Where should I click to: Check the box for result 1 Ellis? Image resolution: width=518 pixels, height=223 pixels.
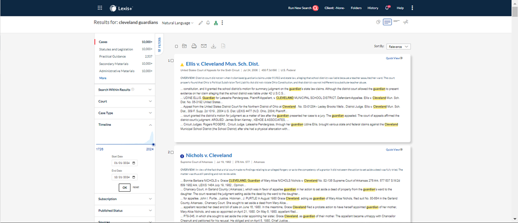172,60
